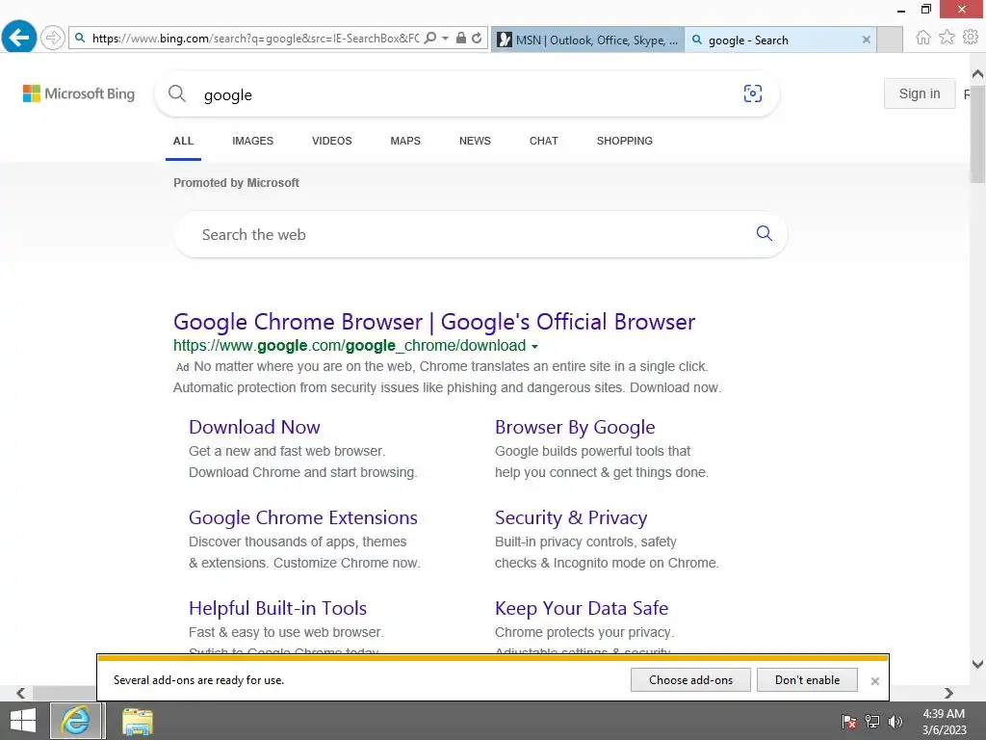Select the ALL results tab
This screenshot has height=740, width=986.
pyautogui.click(x=183, y=141)
